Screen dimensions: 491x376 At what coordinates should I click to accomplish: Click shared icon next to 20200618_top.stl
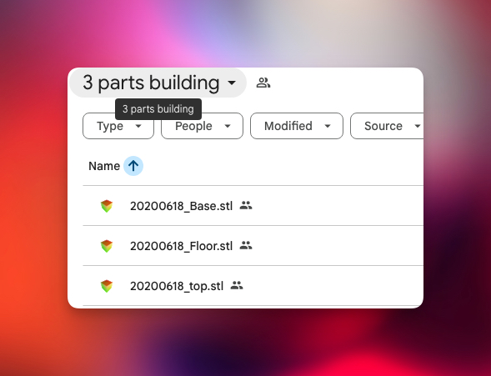point(237,285)
